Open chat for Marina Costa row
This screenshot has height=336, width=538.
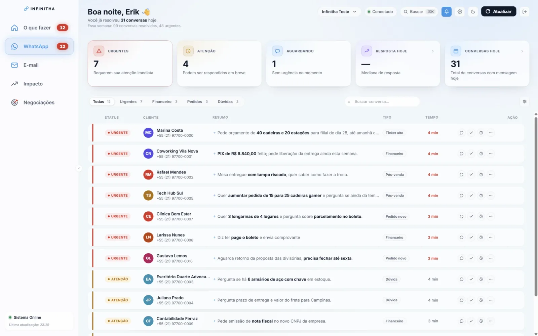pos(461,133)
